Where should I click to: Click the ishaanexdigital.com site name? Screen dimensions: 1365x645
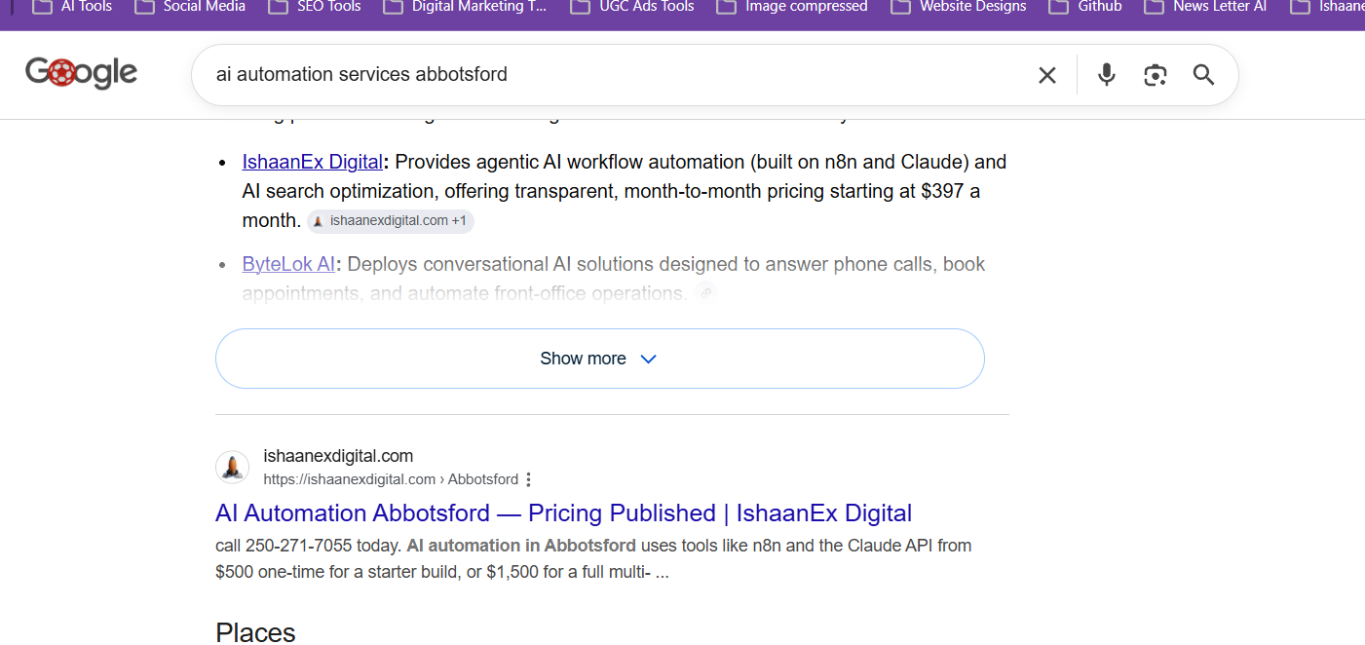(338, 456)
